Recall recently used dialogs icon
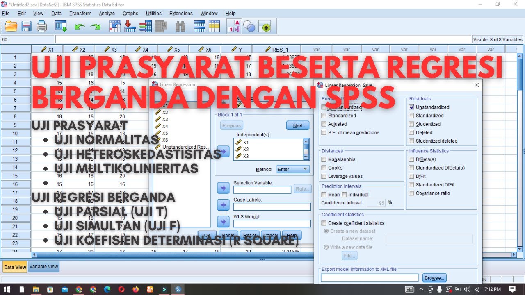The height and width of the screenshot is (295, 525). [x=61, y=27]
